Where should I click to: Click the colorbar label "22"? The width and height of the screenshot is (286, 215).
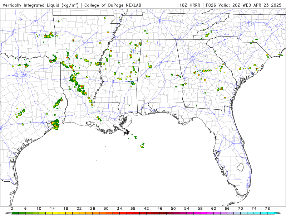[79, 209]
